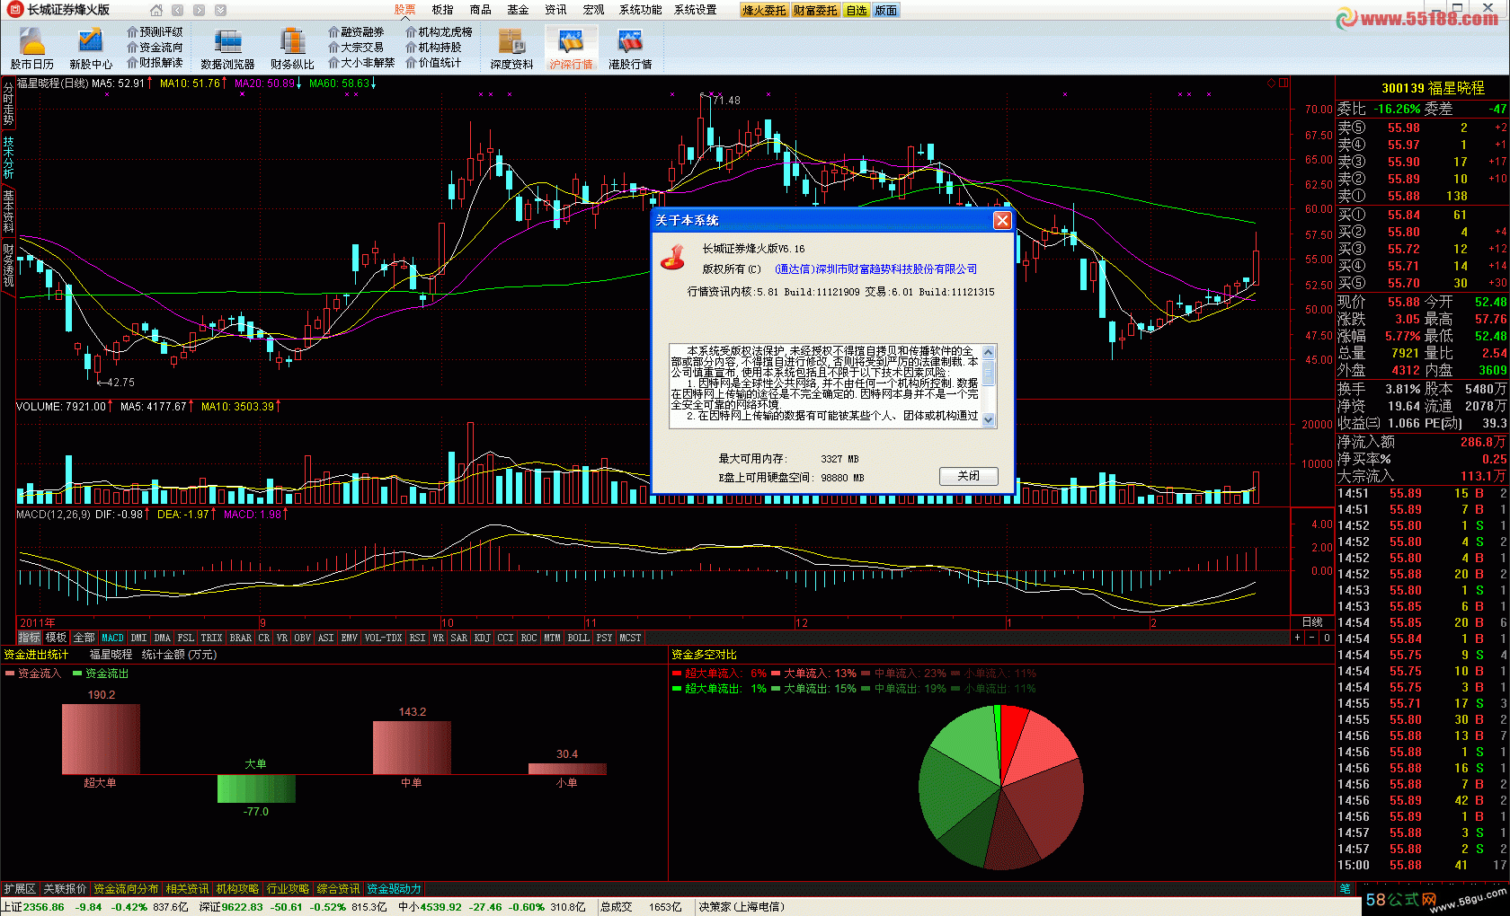Image resolution: width=1510 pixels, height=916 pixels.
Task: Toggle the 烽火委托 trading button
Action: pos(764,11)
